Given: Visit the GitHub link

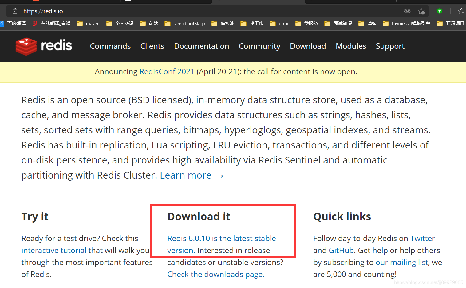Looking at the screenshot, I should (x=341, y=251).
